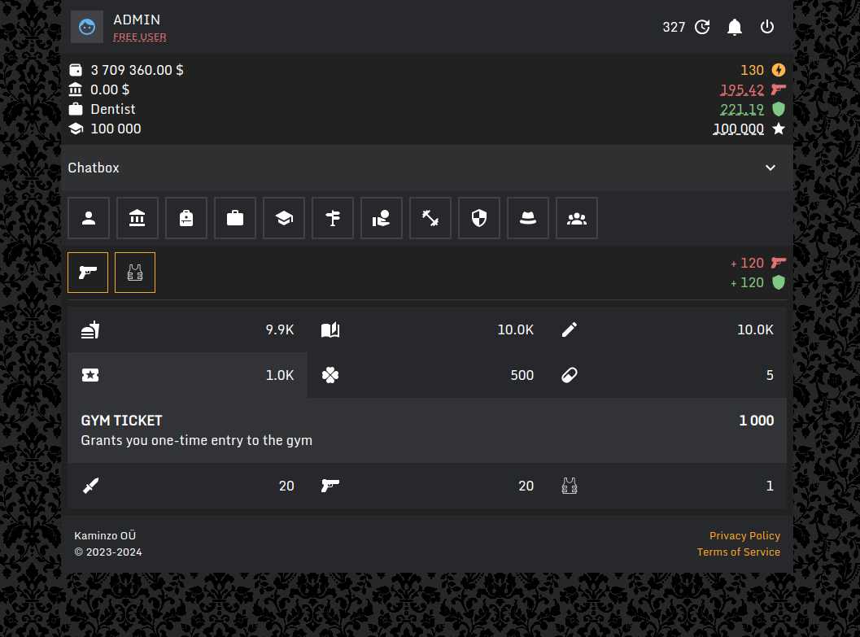Open the Terms of Service link
The width and height of the screenshot is (860, 637).
738,552
